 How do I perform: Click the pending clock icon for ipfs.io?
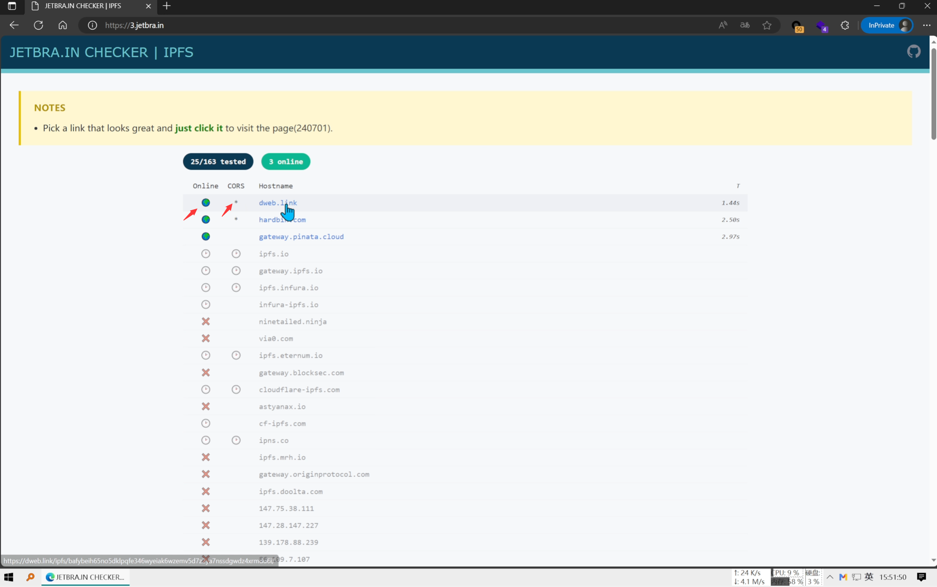206,253
